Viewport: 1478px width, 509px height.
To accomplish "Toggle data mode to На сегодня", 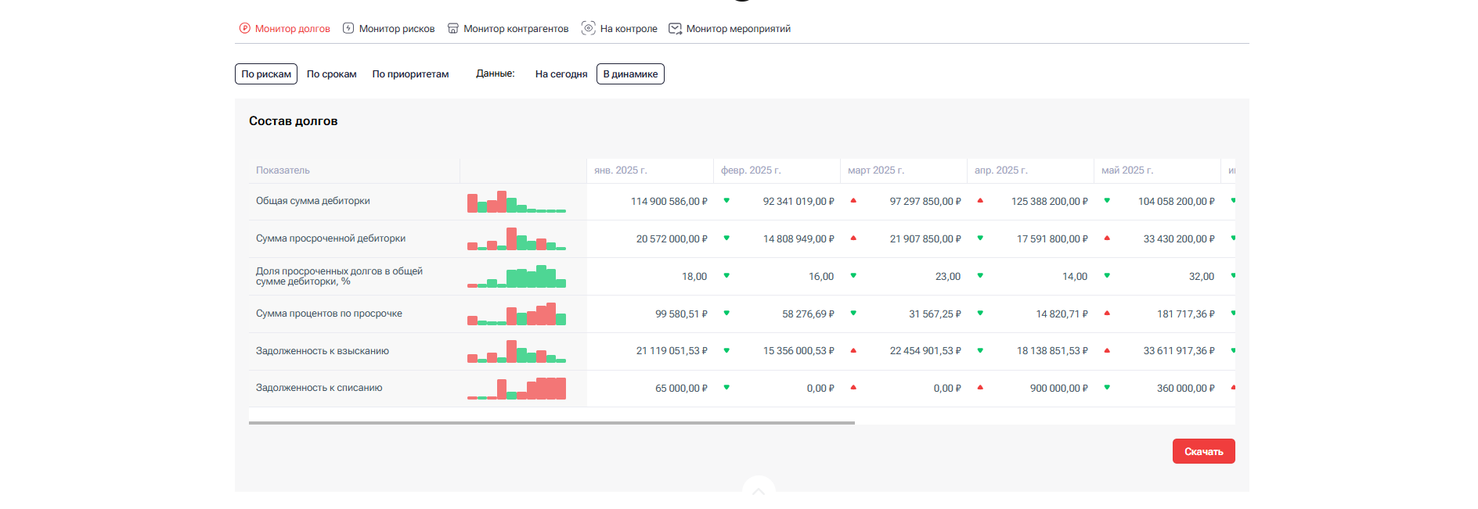I will coord(561,74).
